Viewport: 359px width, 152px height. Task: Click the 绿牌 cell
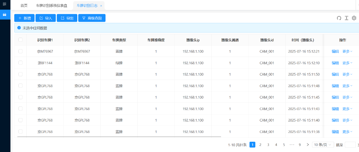119,63
